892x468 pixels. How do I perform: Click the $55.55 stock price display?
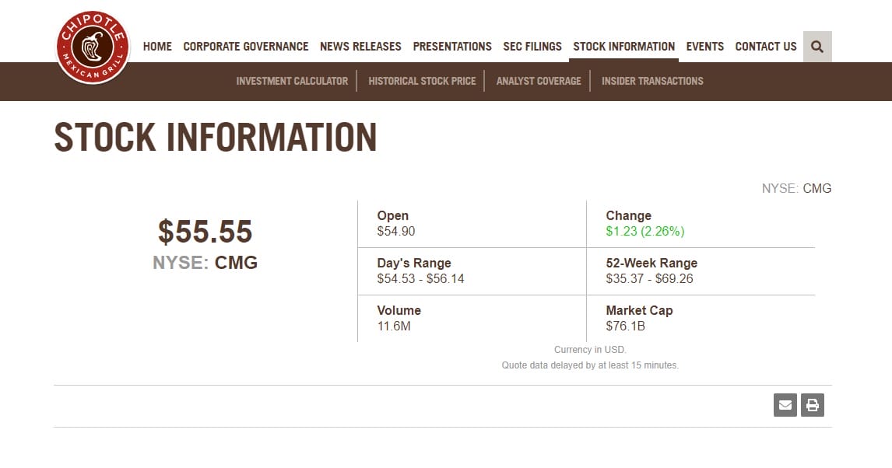coord(205,232)
